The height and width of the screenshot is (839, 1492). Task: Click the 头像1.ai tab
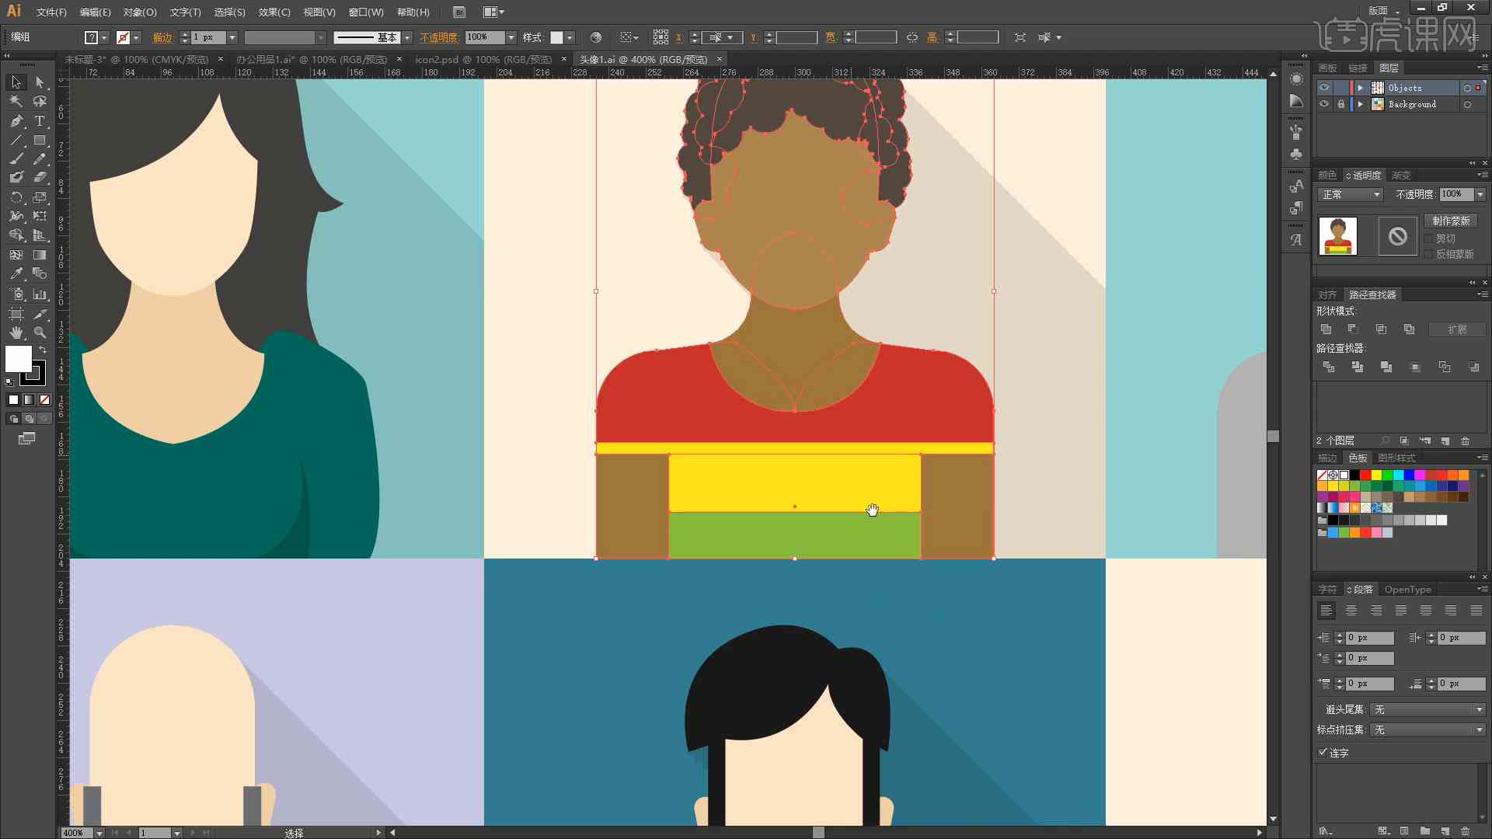tap(641, 58)
